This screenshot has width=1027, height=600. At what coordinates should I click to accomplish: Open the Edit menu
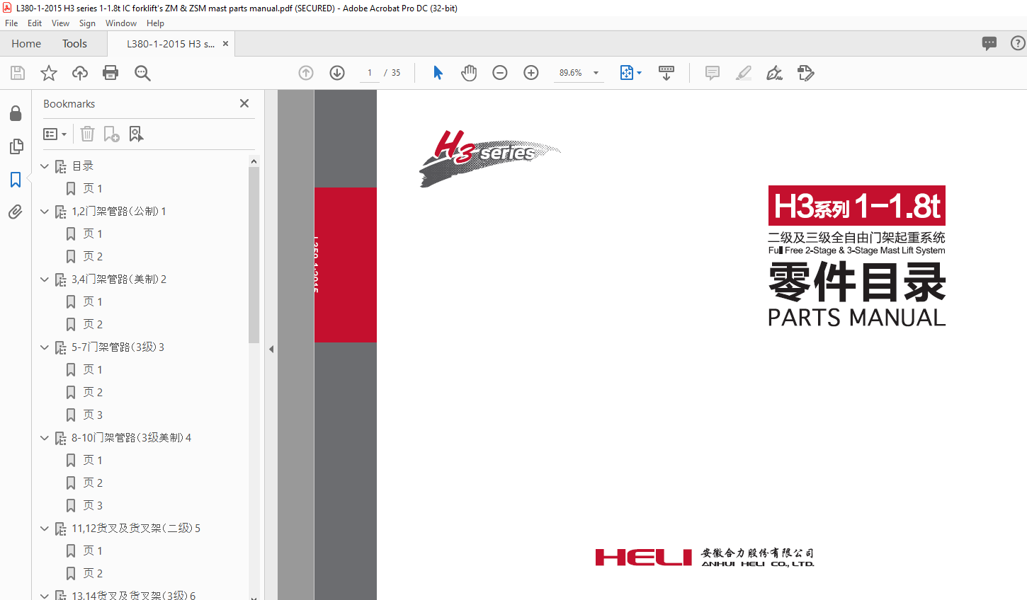[35, 23]
